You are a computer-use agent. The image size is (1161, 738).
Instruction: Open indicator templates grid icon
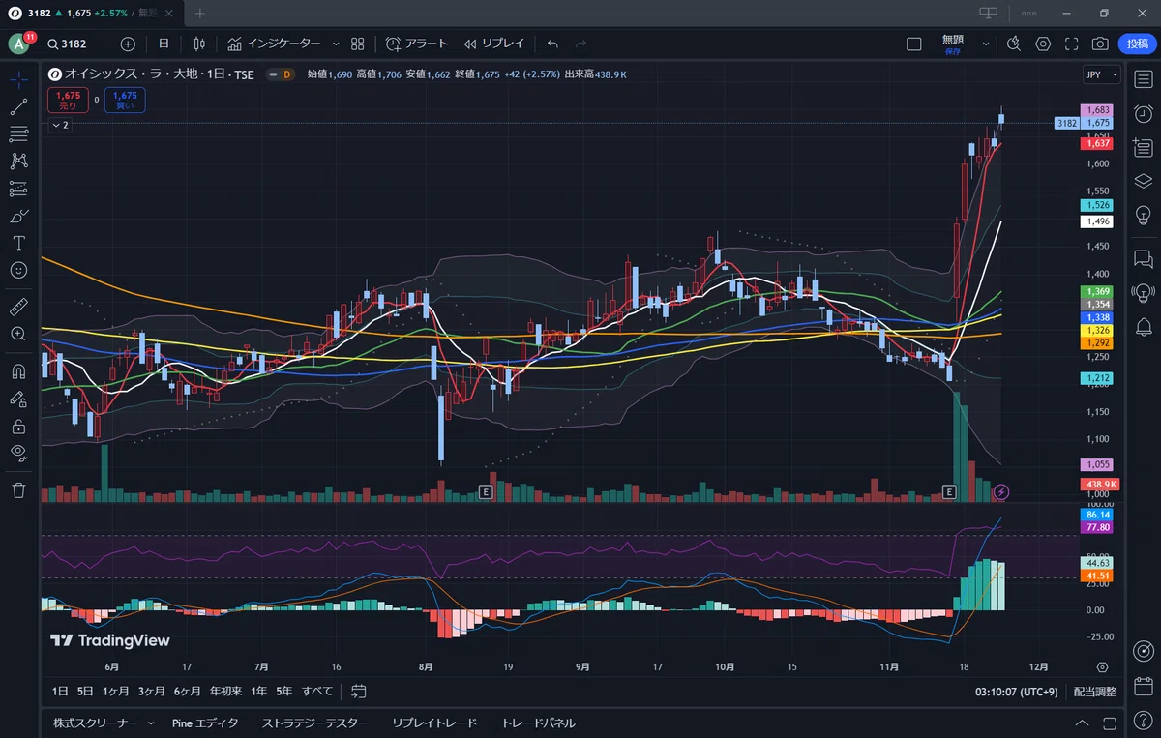click(358, 44)
